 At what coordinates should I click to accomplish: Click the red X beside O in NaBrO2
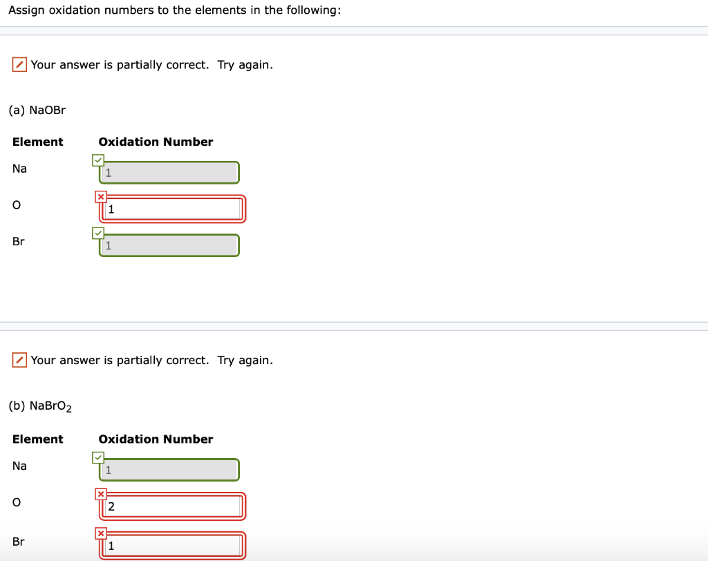[x=100, y=494]
